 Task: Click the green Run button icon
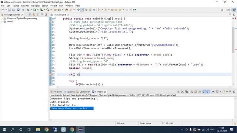34,10
